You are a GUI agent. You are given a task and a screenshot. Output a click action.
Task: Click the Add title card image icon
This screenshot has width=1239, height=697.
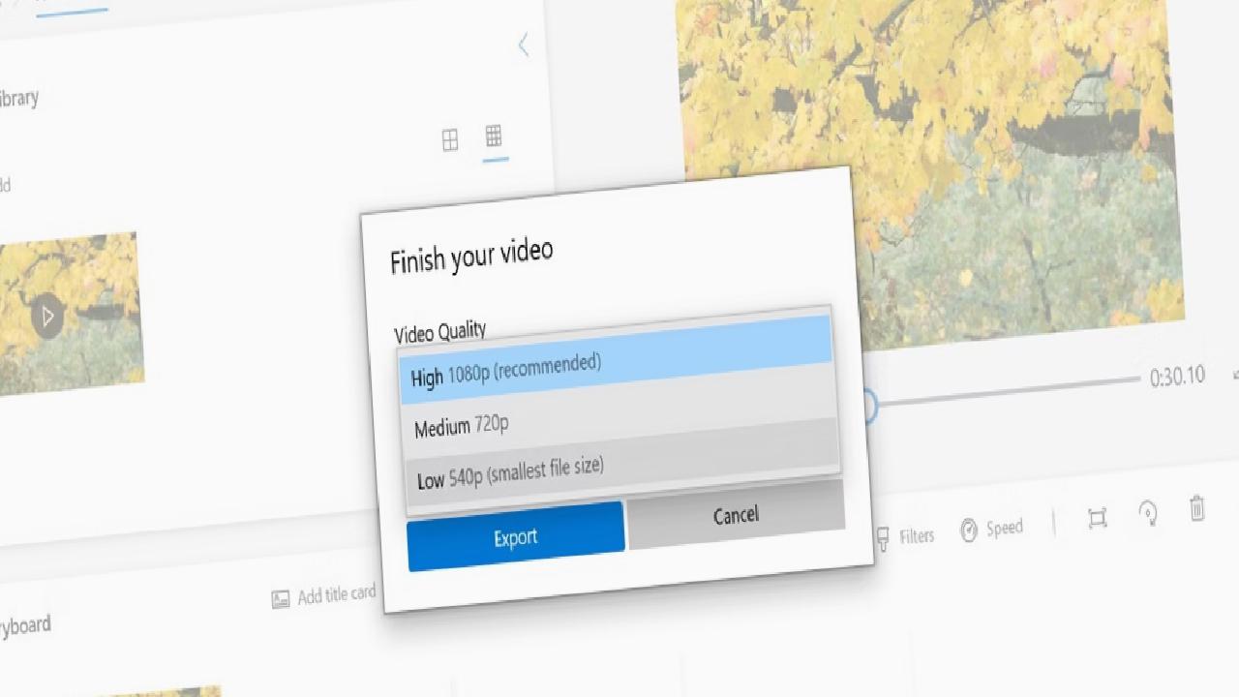[281, 600]
